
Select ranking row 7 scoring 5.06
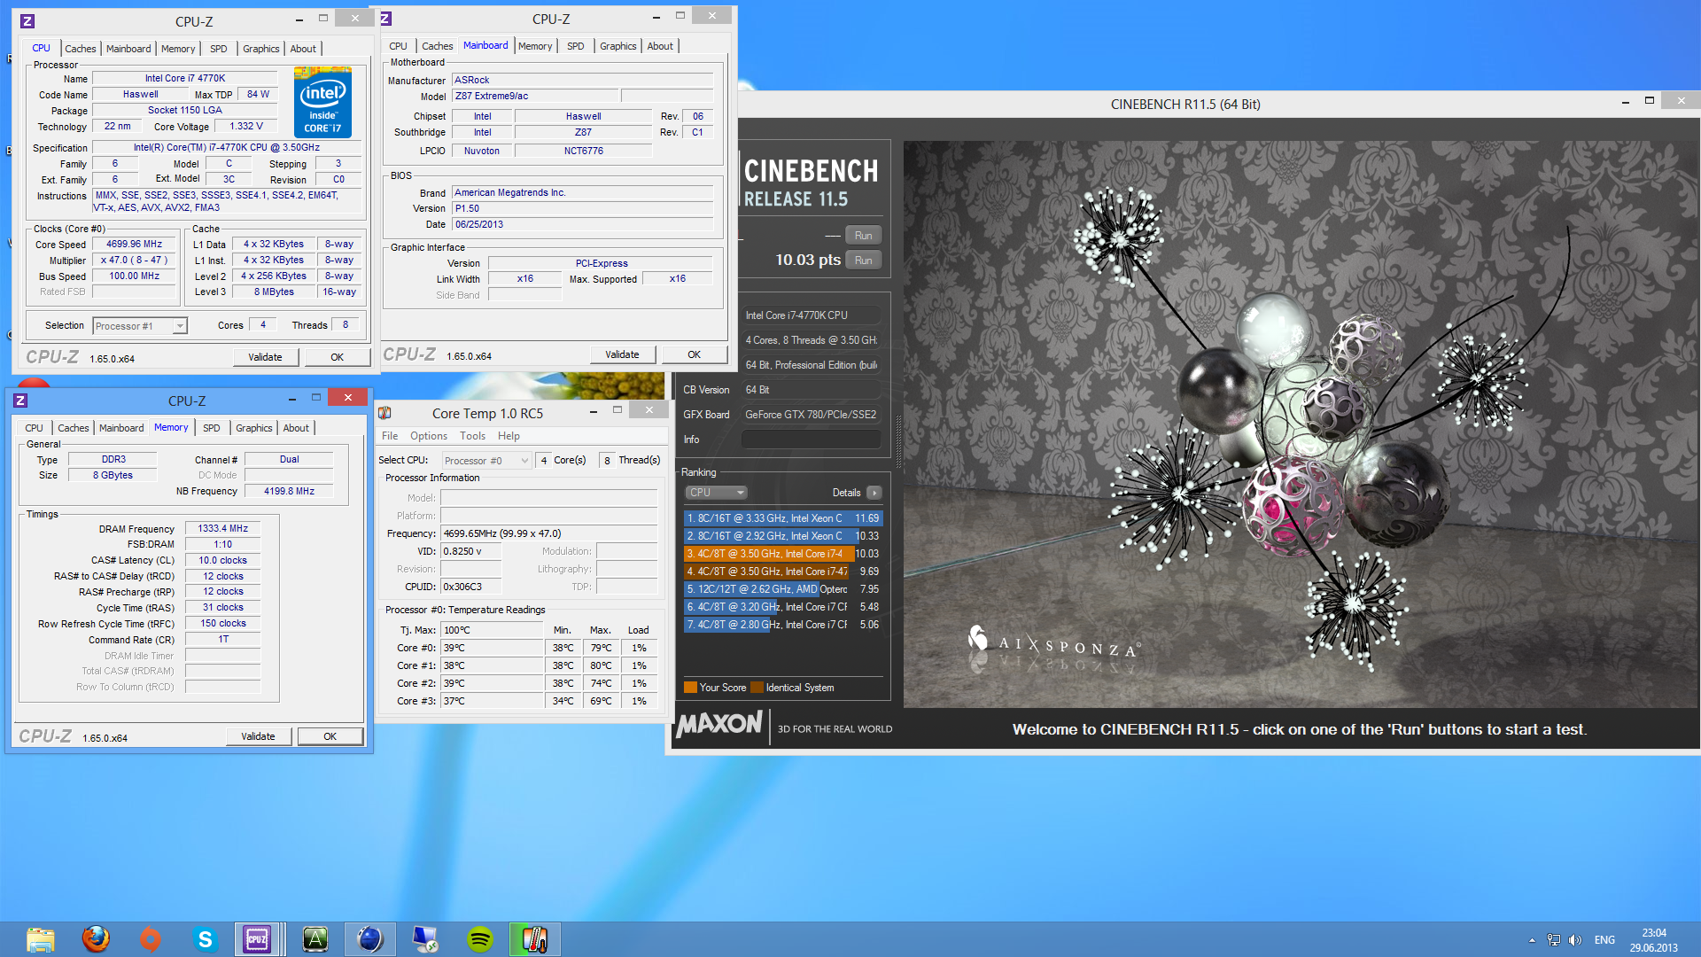tap(782, 625)
